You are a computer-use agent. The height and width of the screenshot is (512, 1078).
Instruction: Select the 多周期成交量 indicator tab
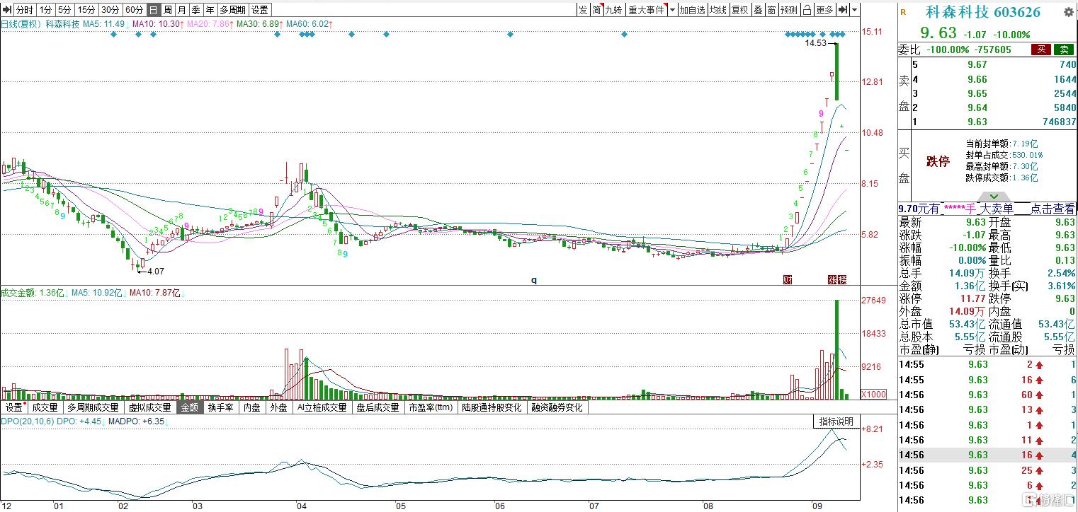[x=93, y=407]
